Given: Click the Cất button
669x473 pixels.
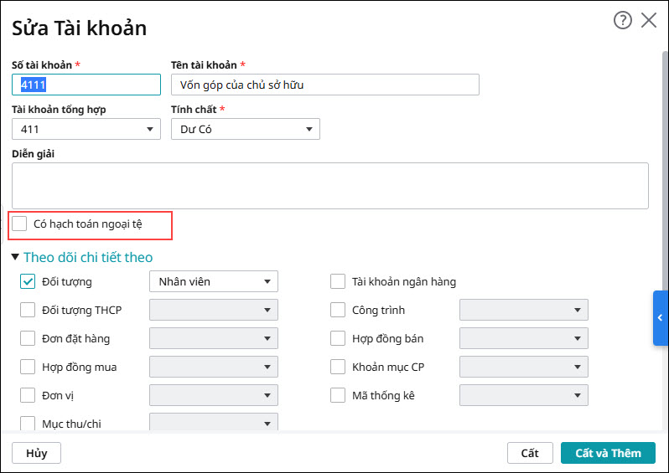Looking at the screenshot, I should 530,453.
